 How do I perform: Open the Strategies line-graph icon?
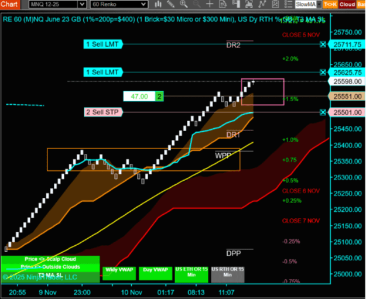(262, 4)
